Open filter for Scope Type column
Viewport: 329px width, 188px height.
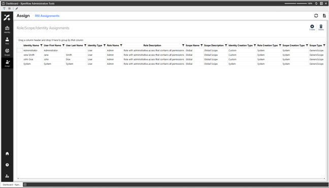(324, 45)
